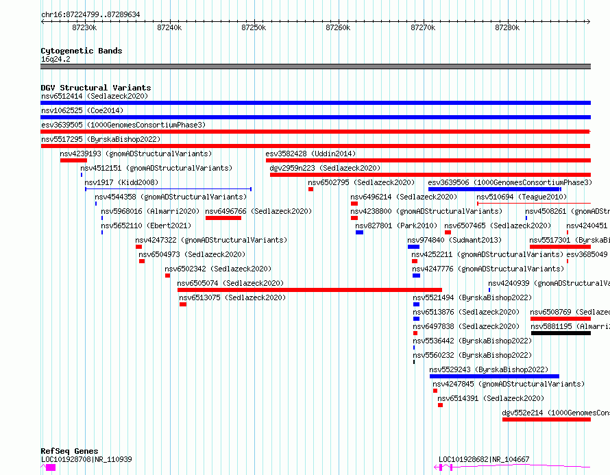Click the blue bar under nsv974840

tap(413, 247)
